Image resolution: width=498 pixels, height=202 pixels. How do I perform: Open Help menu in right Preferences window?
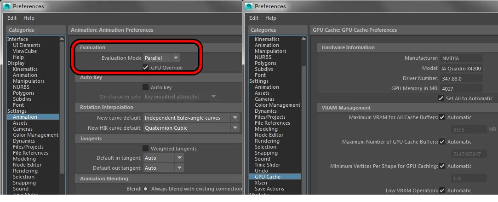(x=270, y=18)
